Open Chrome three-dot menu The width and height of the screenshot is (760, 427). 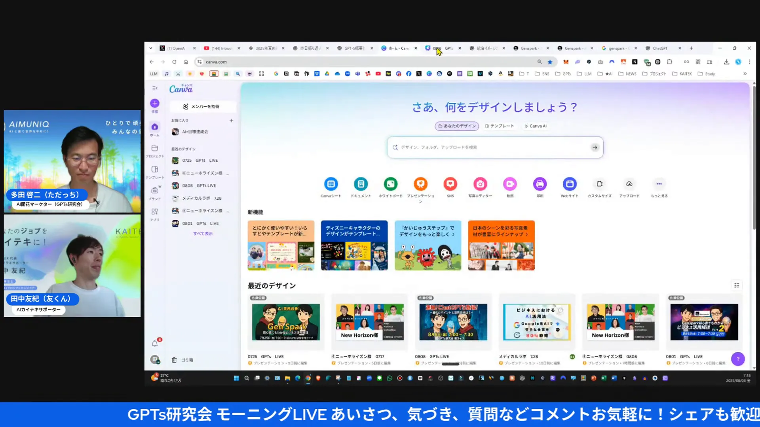[x=749, y=62]
